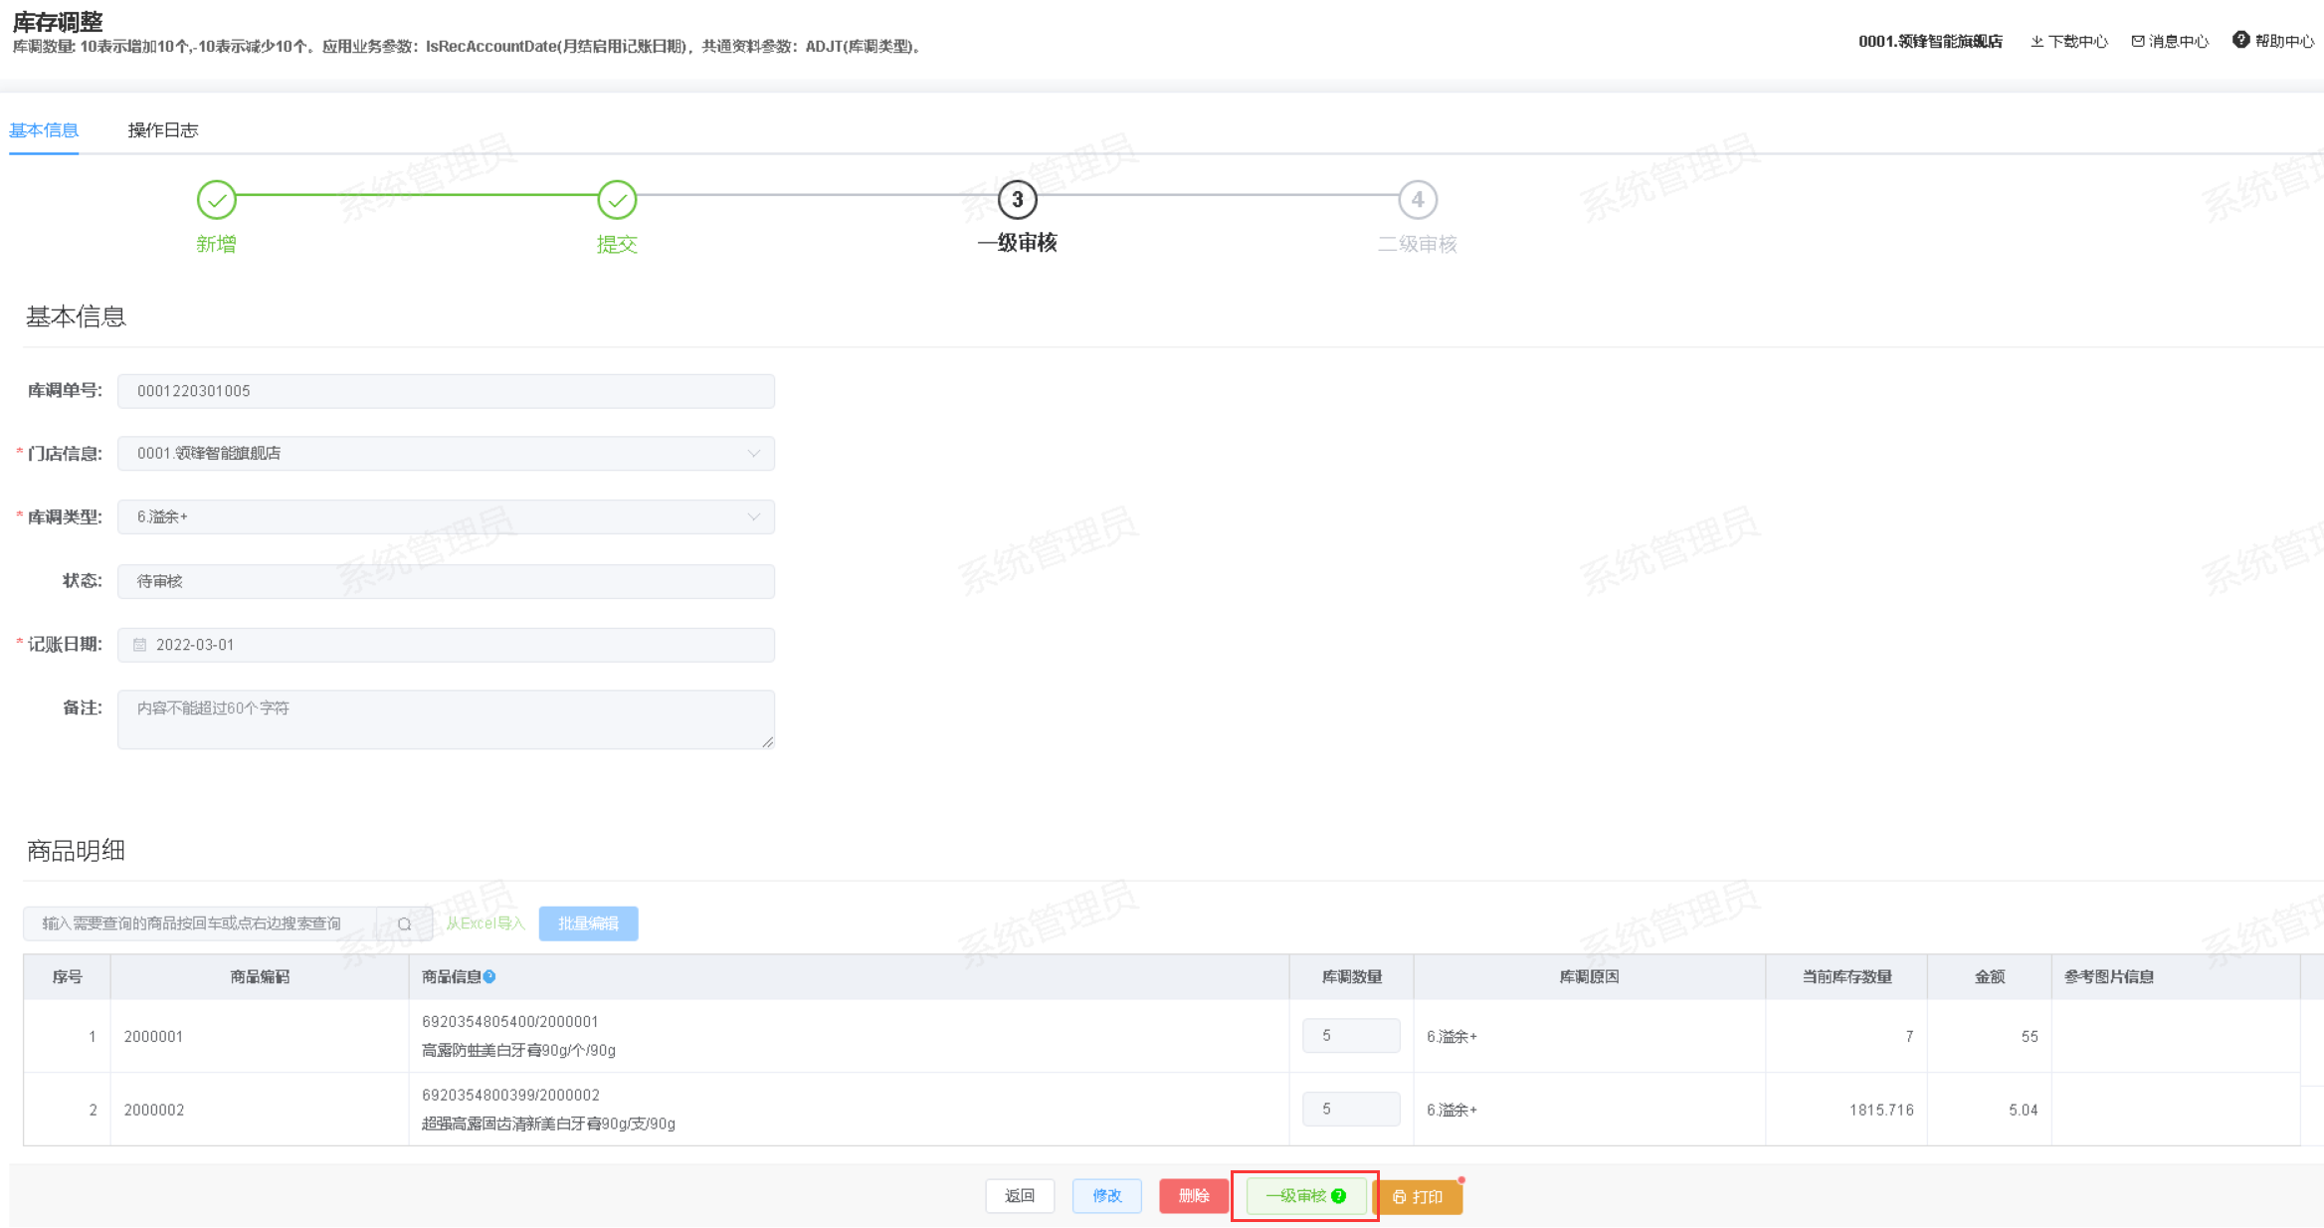Screen dimensions: 2324x1228
Task: Open the 下载中心 download center
Action: click(x=2069, y=41)
